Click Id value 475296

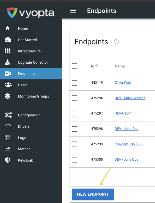point(97,98)
